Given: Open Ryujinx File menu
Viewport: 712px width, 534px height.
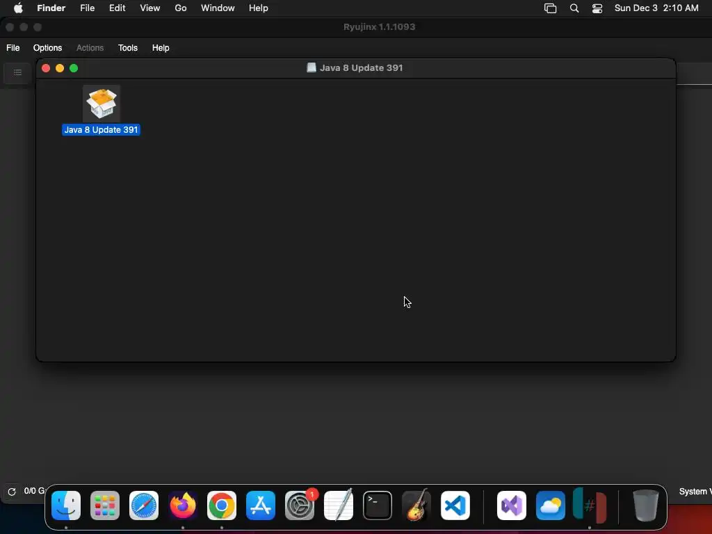Looking at the screenshot, I should click(13, 48).
